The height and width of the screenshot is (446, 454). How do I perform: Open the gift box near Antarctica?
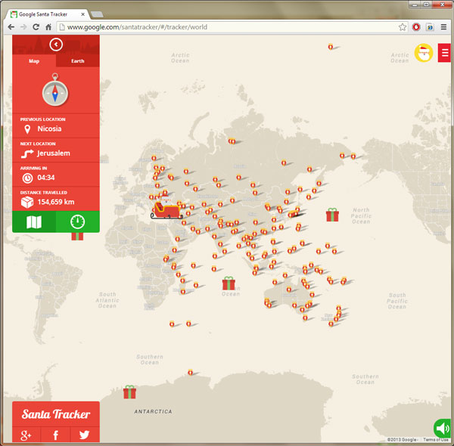[x=129, y=392]
